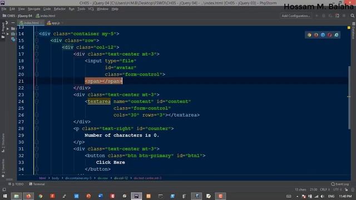Select 'div.container.my-5' in the breadcrumb
Image resolution: width=356 pixels, height=200 pixels.
[x=78, y=178]
